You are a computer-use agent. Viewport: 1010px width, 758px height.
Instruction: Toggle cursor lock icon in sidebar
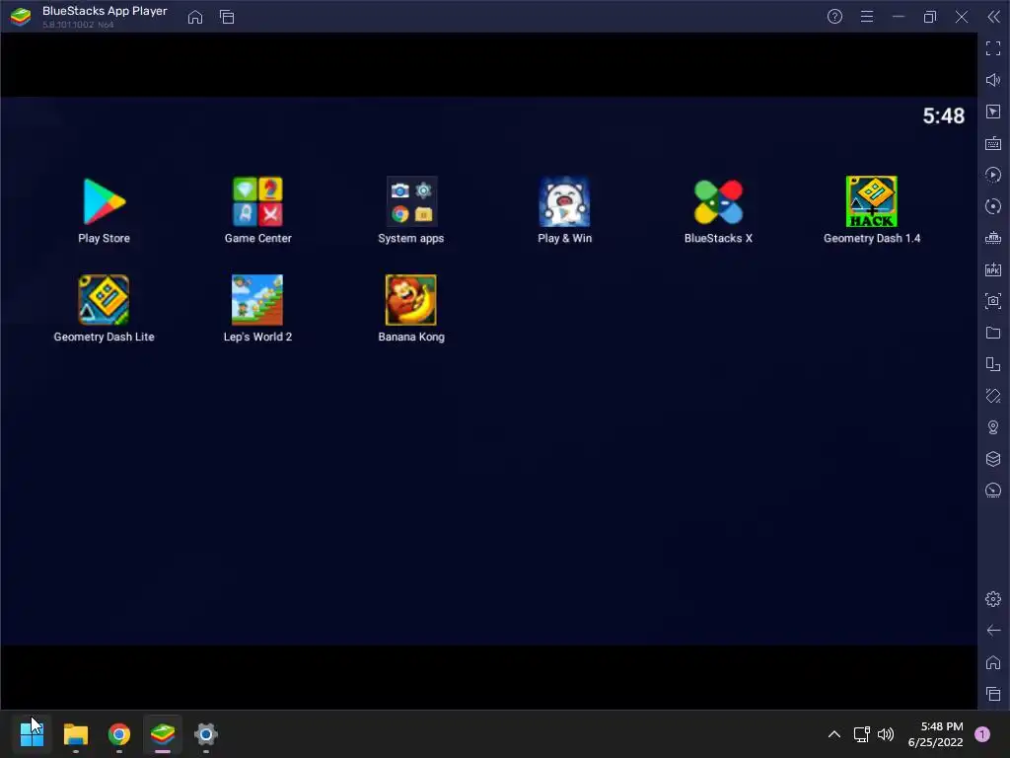coord(993,112)
